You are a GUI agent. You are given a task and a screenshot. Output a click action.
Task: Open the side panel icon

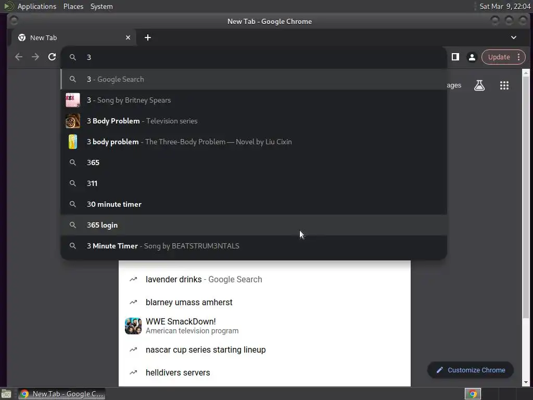pyautogui.click(x=455, y=57)
